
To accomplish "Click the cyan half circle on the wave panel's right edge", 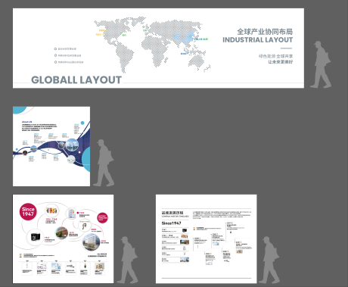I will pos(86,159).
